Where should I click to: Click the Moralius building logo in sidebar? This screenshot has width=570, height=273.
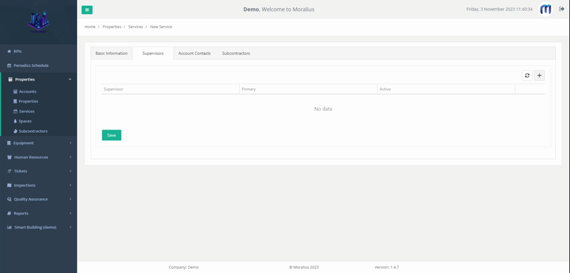[x=38, y=22]
